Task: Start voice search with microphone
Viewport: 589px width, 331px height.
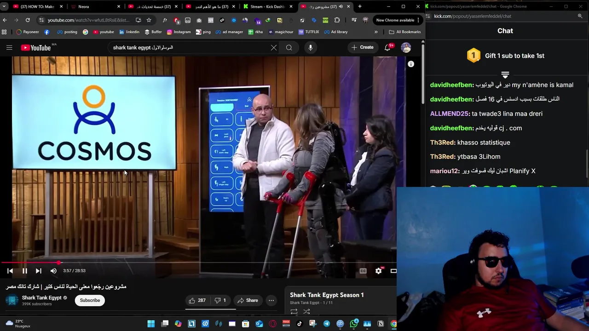Action: (x=311, y=47)
